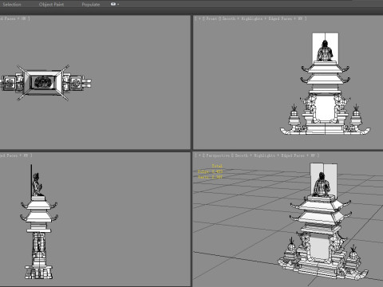Open the Perspective viewport shading label menu
383x287 pixels.
(x=276, y=155)
